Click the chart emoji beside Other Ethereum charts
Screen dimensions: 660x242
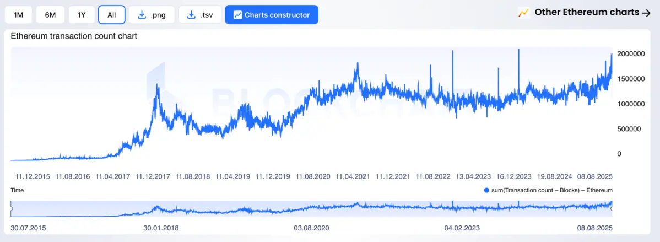[x=523, y=13]
